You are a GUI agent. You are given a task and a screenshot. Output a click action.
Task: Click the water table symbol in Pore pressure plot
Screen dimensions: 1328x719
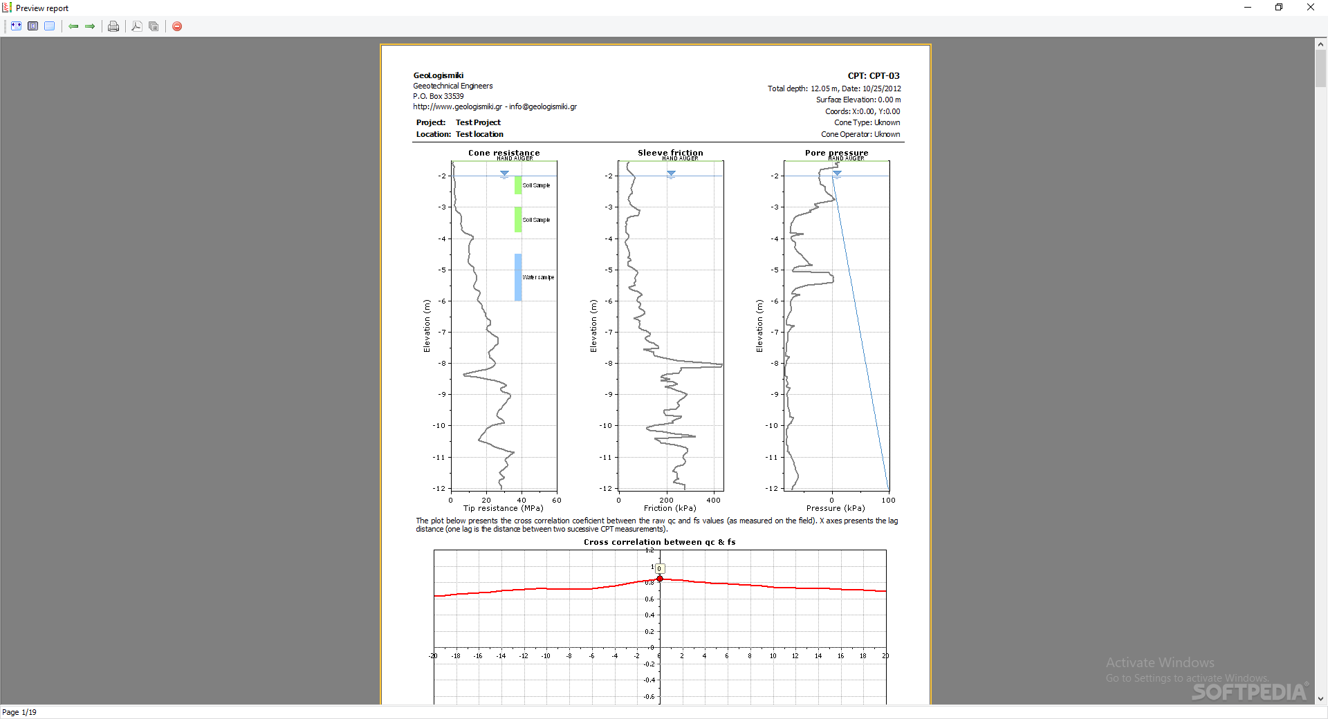[837, 174]
